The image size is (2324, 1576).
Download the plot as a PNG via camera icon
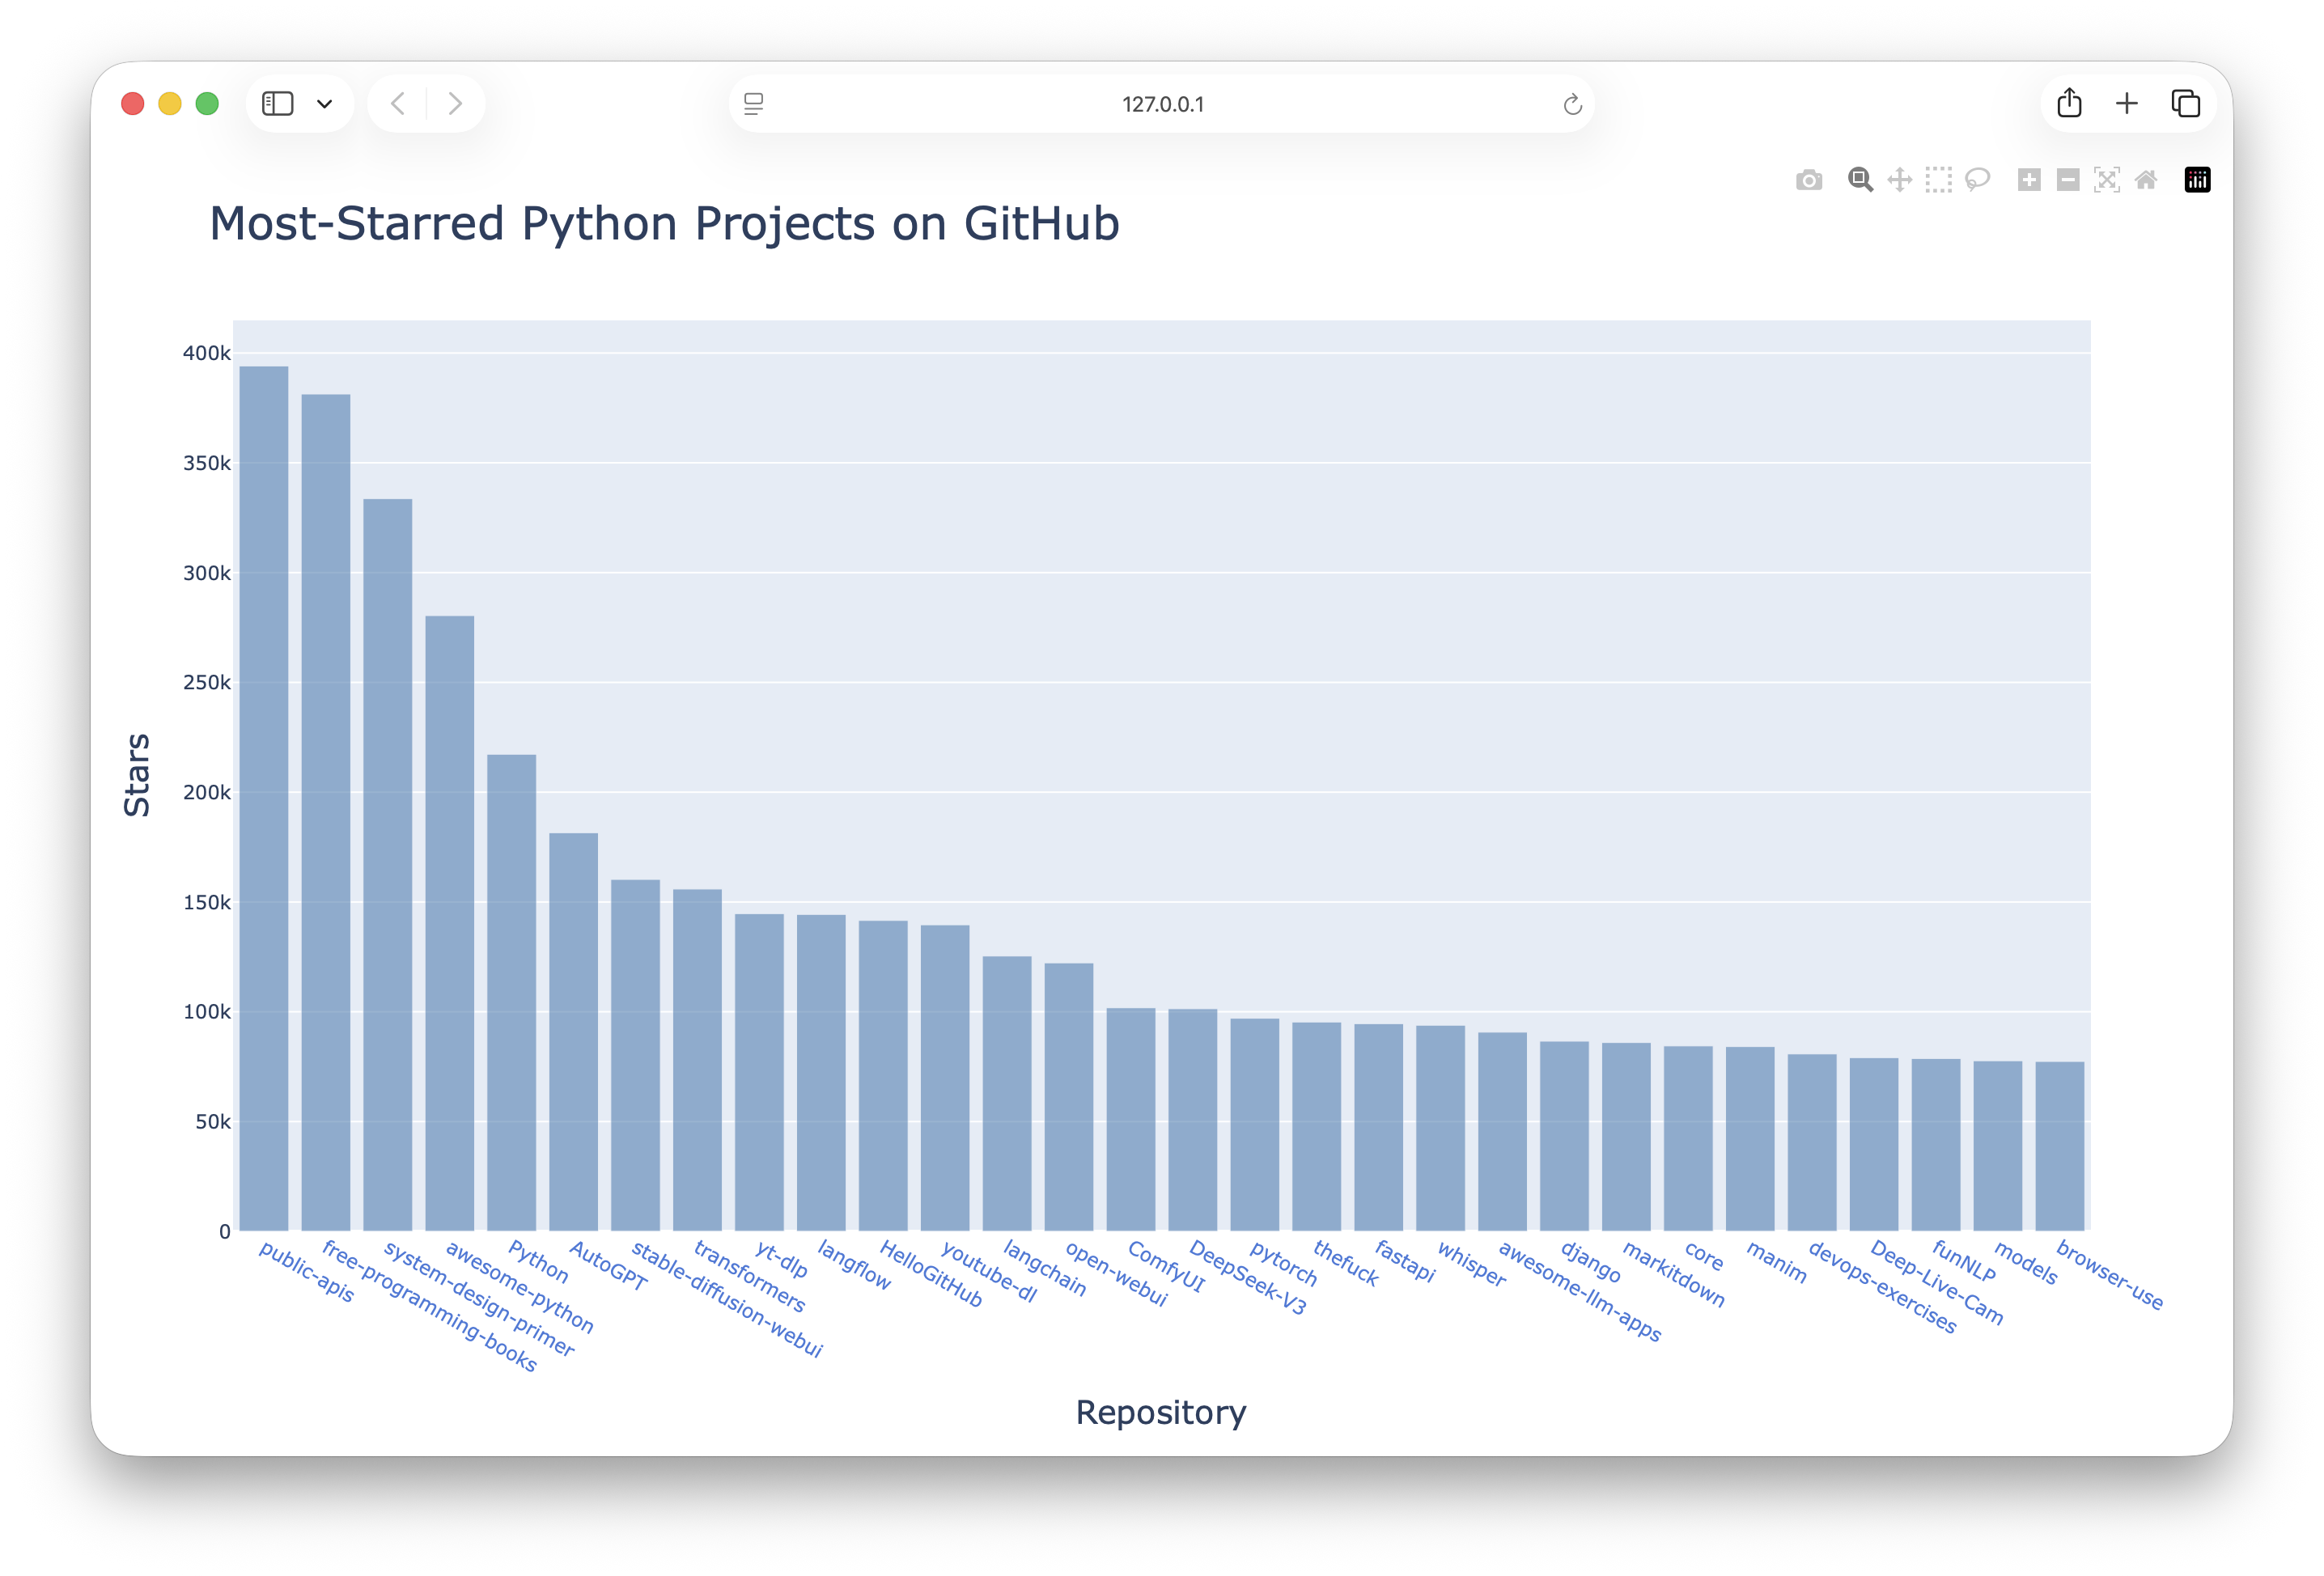point(1809,180)
